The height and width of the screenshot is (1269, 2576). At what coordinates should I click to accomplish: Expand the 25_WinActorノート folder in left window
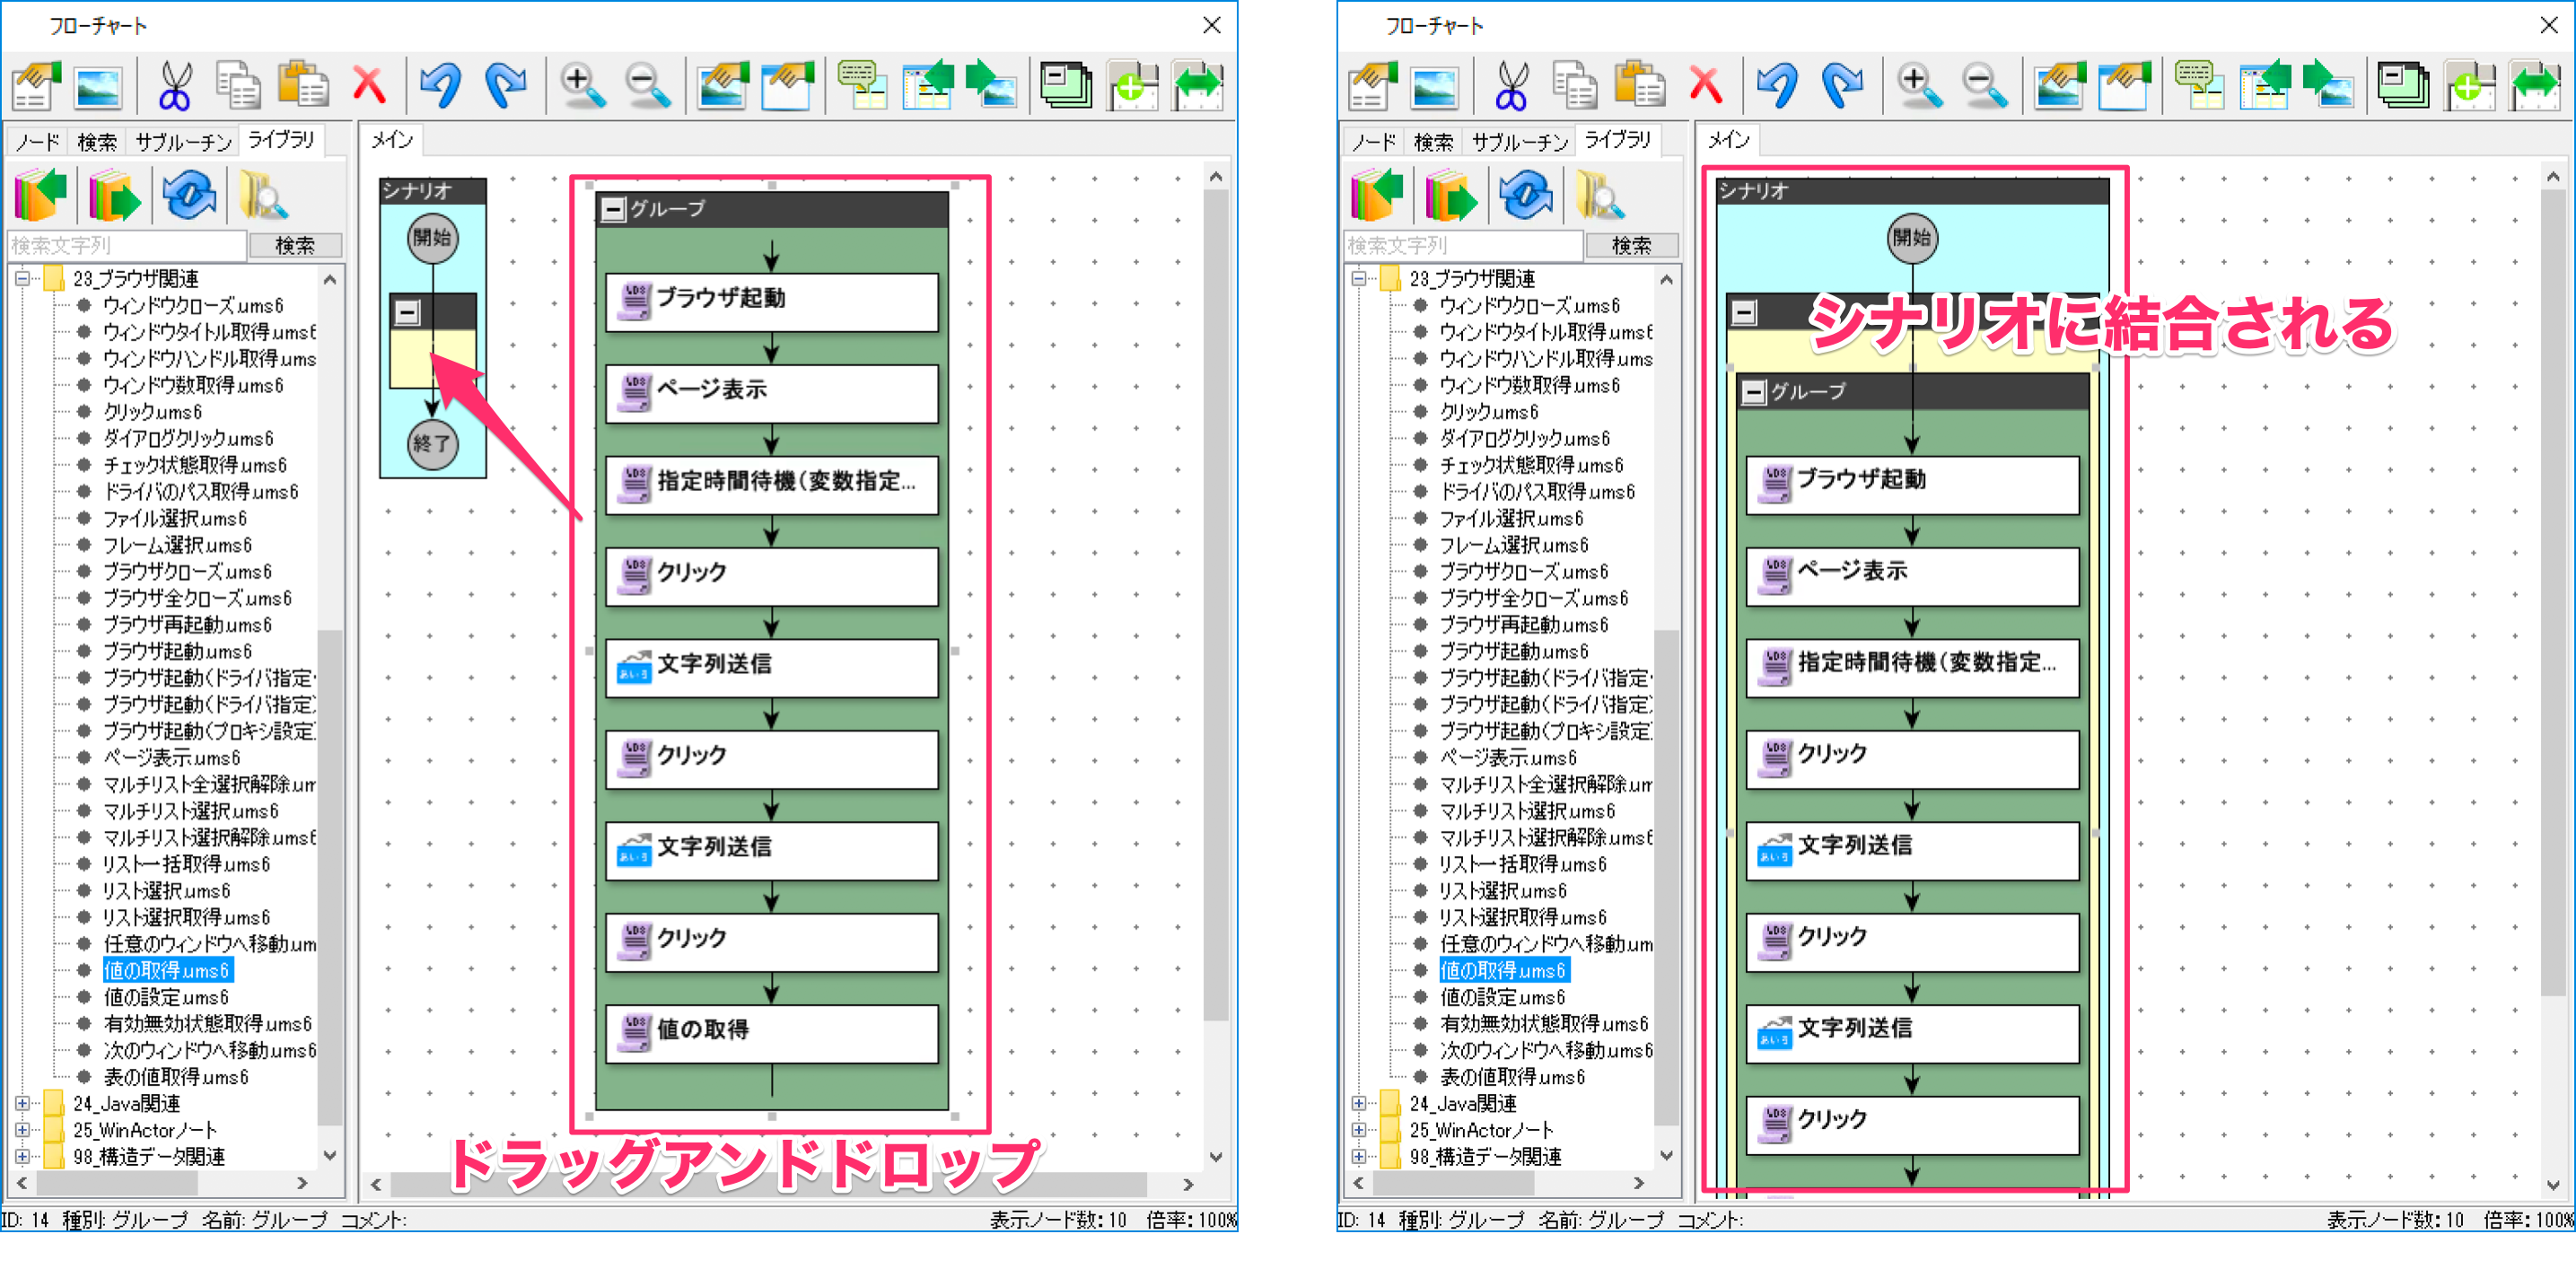pos(22,1130)
